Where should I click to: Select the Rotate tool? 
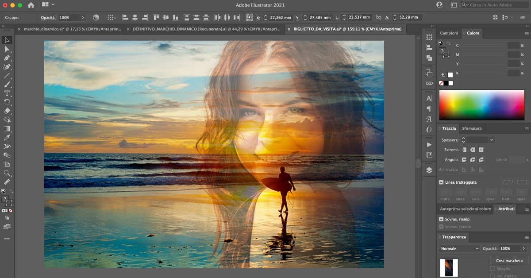(7, 102)
